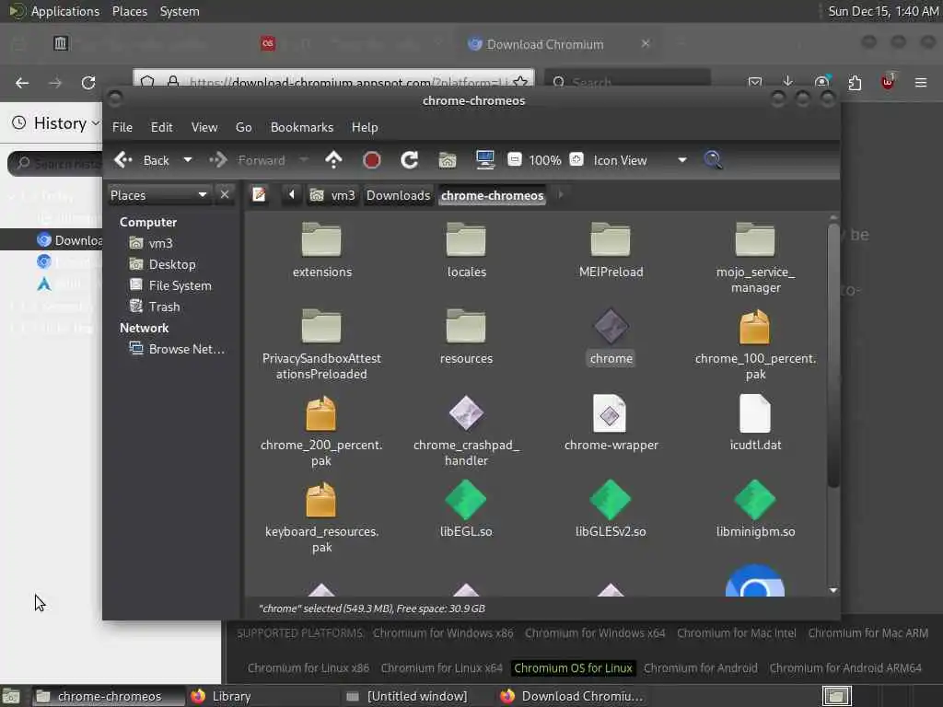Open the System menu in top panel

(x=180, y=11)
